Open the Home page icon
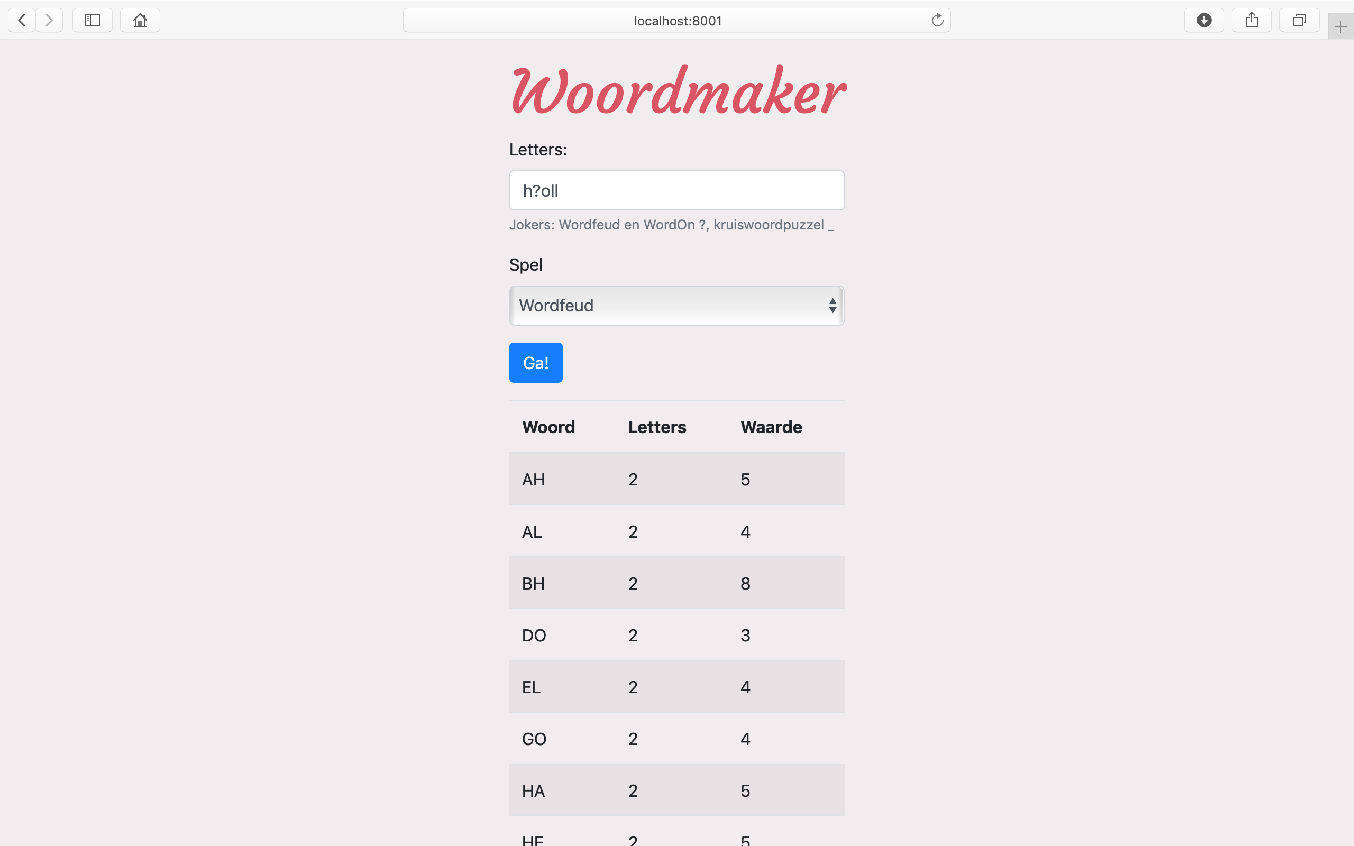Image resolution: width=1354 pixels, height=846 pixels. [x=140, y=21]
